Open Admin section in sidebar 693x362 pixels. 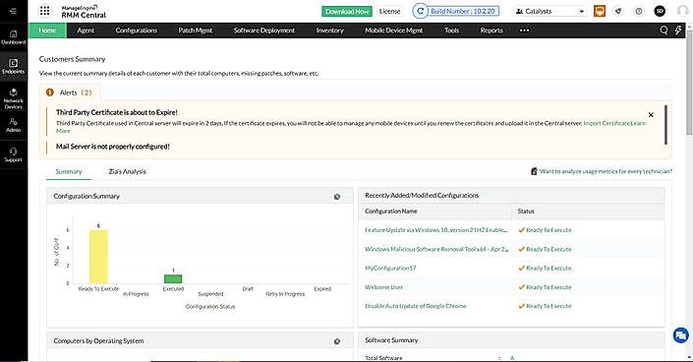coord(13,125)
